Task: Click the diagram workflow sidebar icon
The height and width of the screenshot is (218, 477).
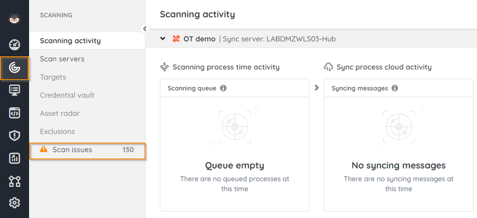Action: [14, 181]
